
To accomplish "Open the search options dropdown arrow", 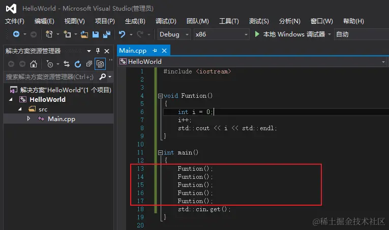I will pyautogui.click(x=110, y=77).
